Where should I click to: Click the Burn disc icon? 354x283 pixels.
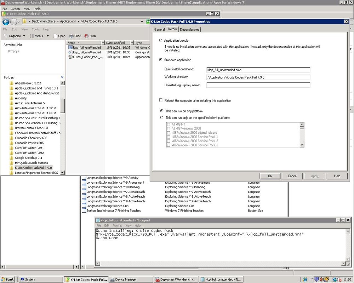[86, 36]
